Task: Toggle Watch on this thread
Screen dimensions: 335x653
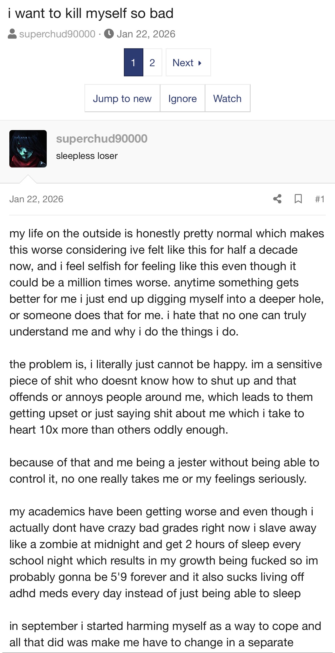Action: (x=227, y=98)
